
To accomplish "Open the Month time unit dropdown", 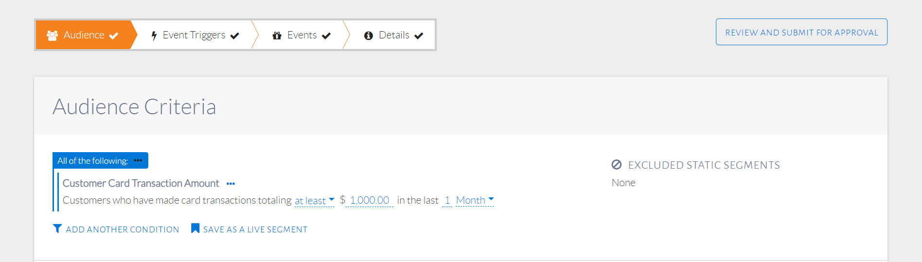I will tap(475, 200).
